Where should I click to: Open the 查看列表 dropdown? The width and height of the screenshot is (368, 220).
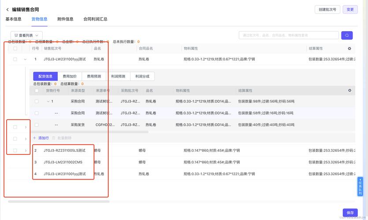pyautogui.click(x=26, y=35)
